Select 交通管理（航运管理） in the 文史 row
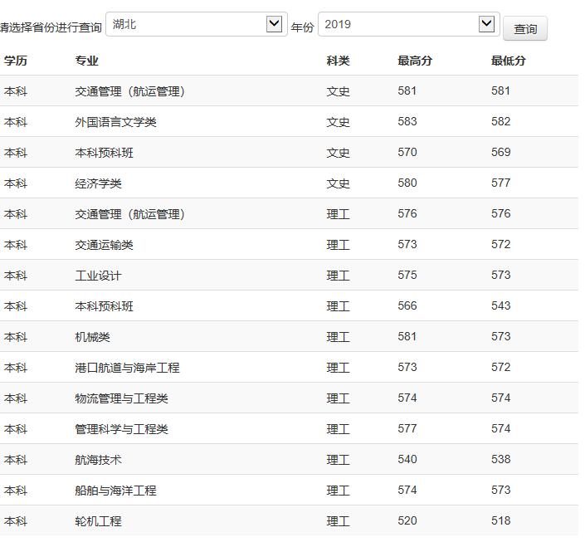The width and height of the screenshot is (585, 542). click(x=130, y=91)
